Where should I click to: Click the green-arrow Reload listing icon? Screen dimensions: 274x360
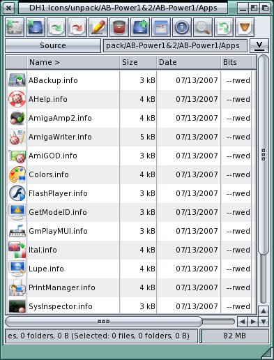point(224,27)
